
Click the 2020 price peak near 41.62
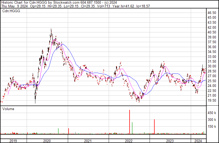click(x=51, y=29)
